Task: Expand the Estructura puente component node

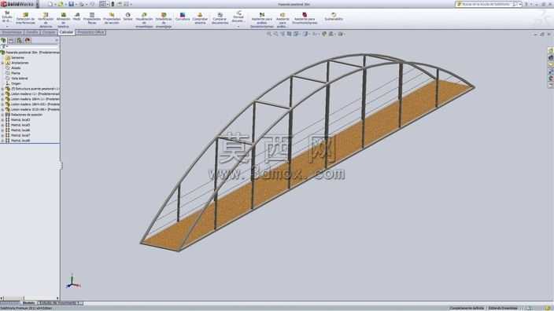Action: (2, 89)
